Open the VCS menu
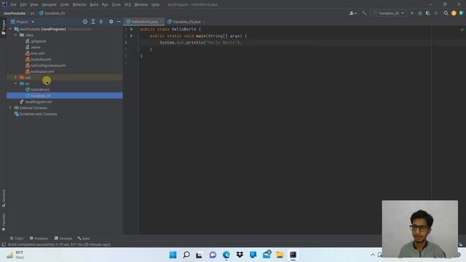Viewport: 466px width, 262px height. tap(127, 4)
